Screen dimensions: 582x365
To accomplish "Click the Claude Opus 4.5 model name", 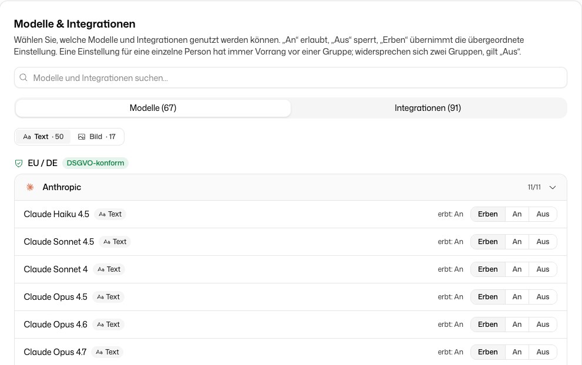I will pos(55,297).
